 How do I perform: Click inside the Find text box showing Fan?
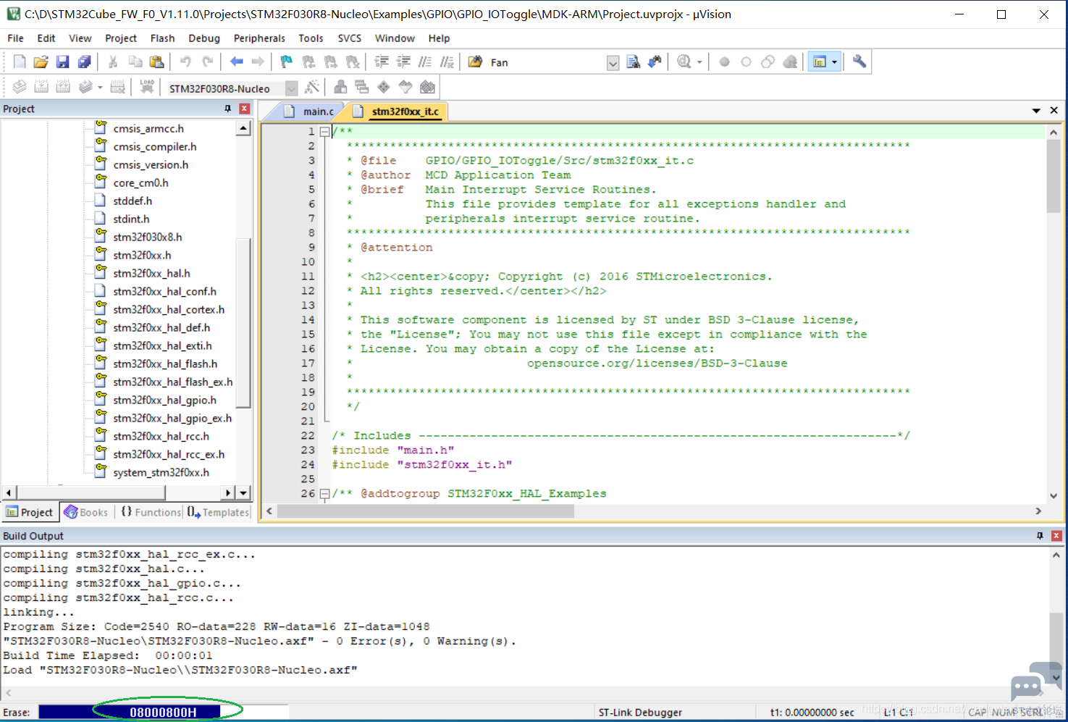click(x=546, y=63)
